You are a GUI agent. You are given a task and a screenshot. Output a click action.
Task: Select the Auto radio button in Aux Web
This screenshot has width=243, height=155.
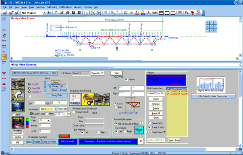tap(116, 107)
